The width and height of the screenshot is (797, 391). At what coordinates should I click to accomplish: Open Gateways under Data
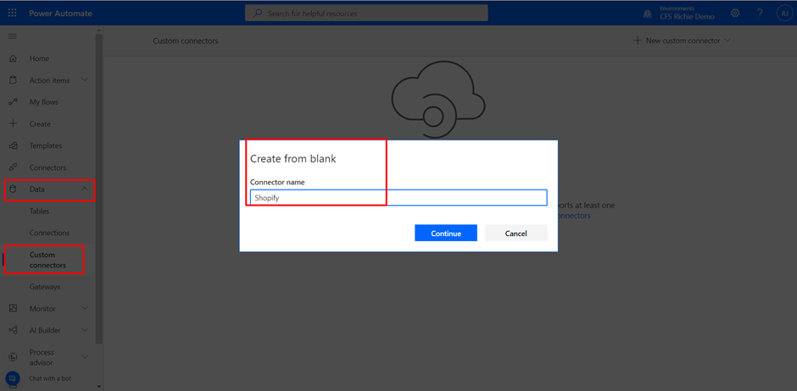click(45, 287)
